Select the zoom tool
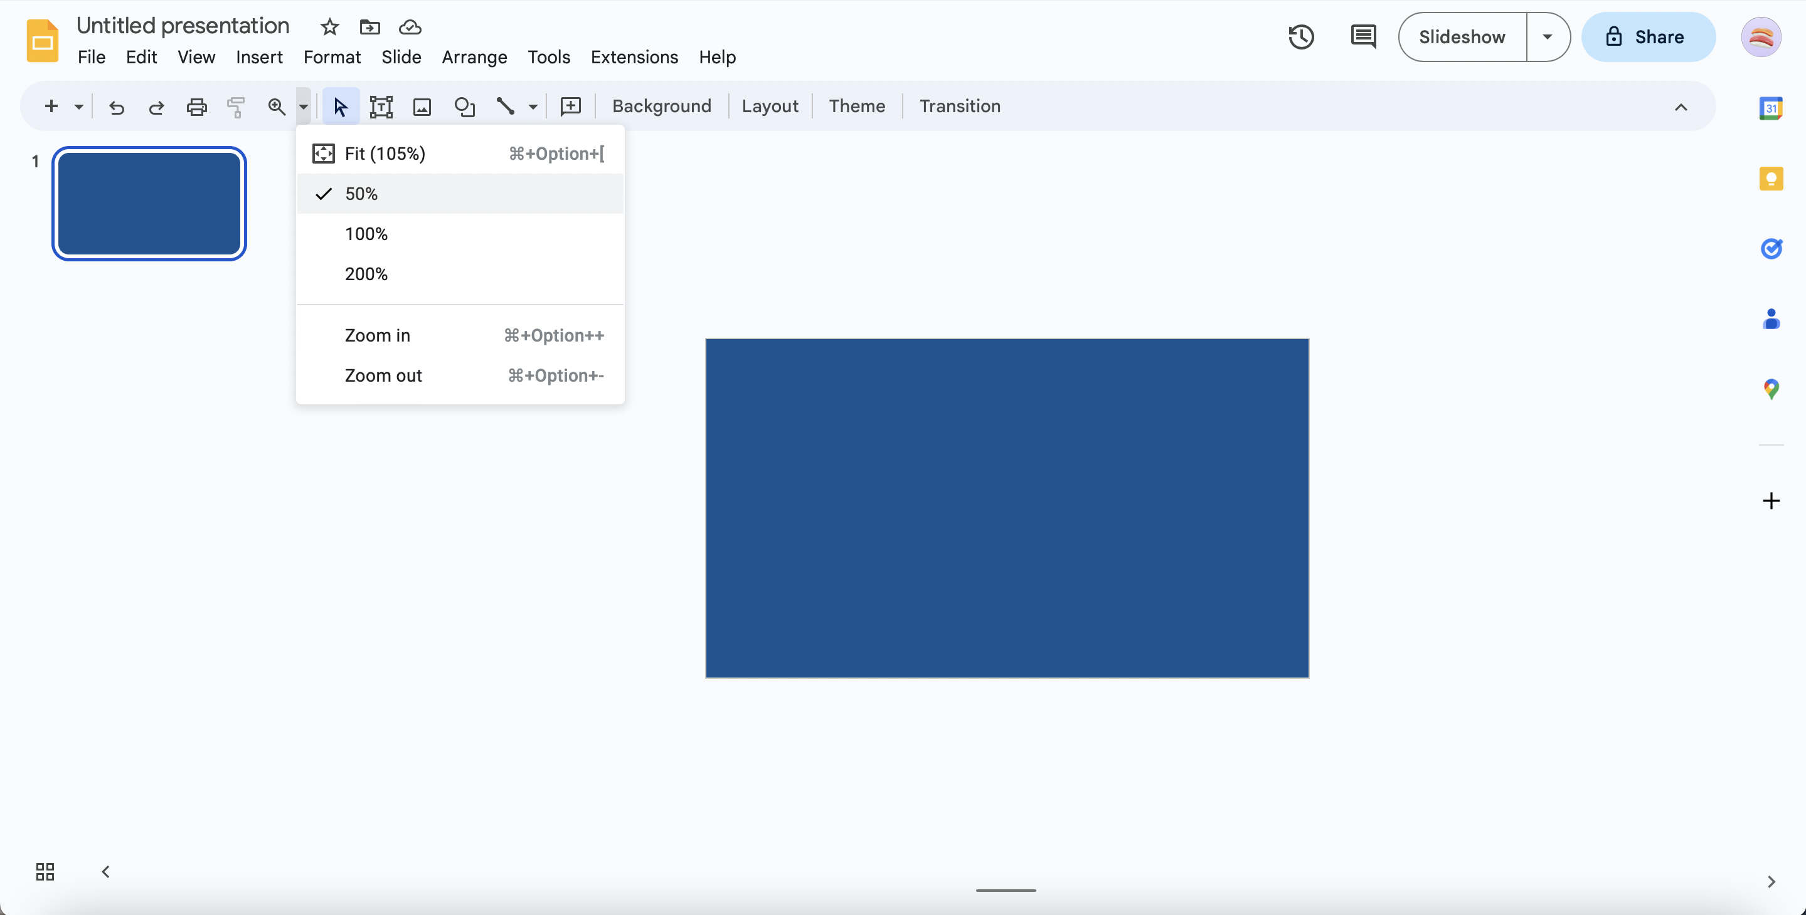Screen dimensions: 1806x915 [275, 106]
